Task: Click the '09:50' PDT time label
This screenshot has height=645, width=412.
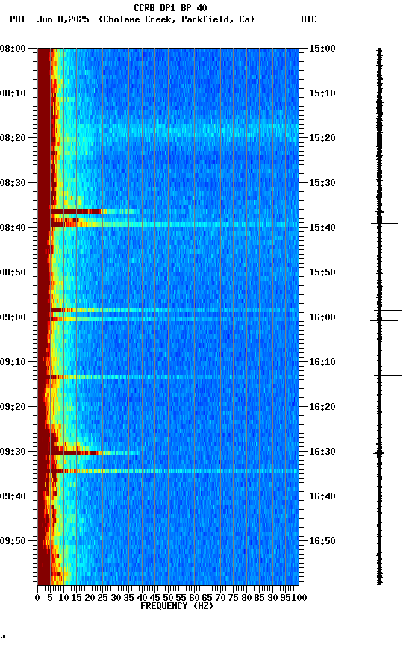Action: pos(13,541)
